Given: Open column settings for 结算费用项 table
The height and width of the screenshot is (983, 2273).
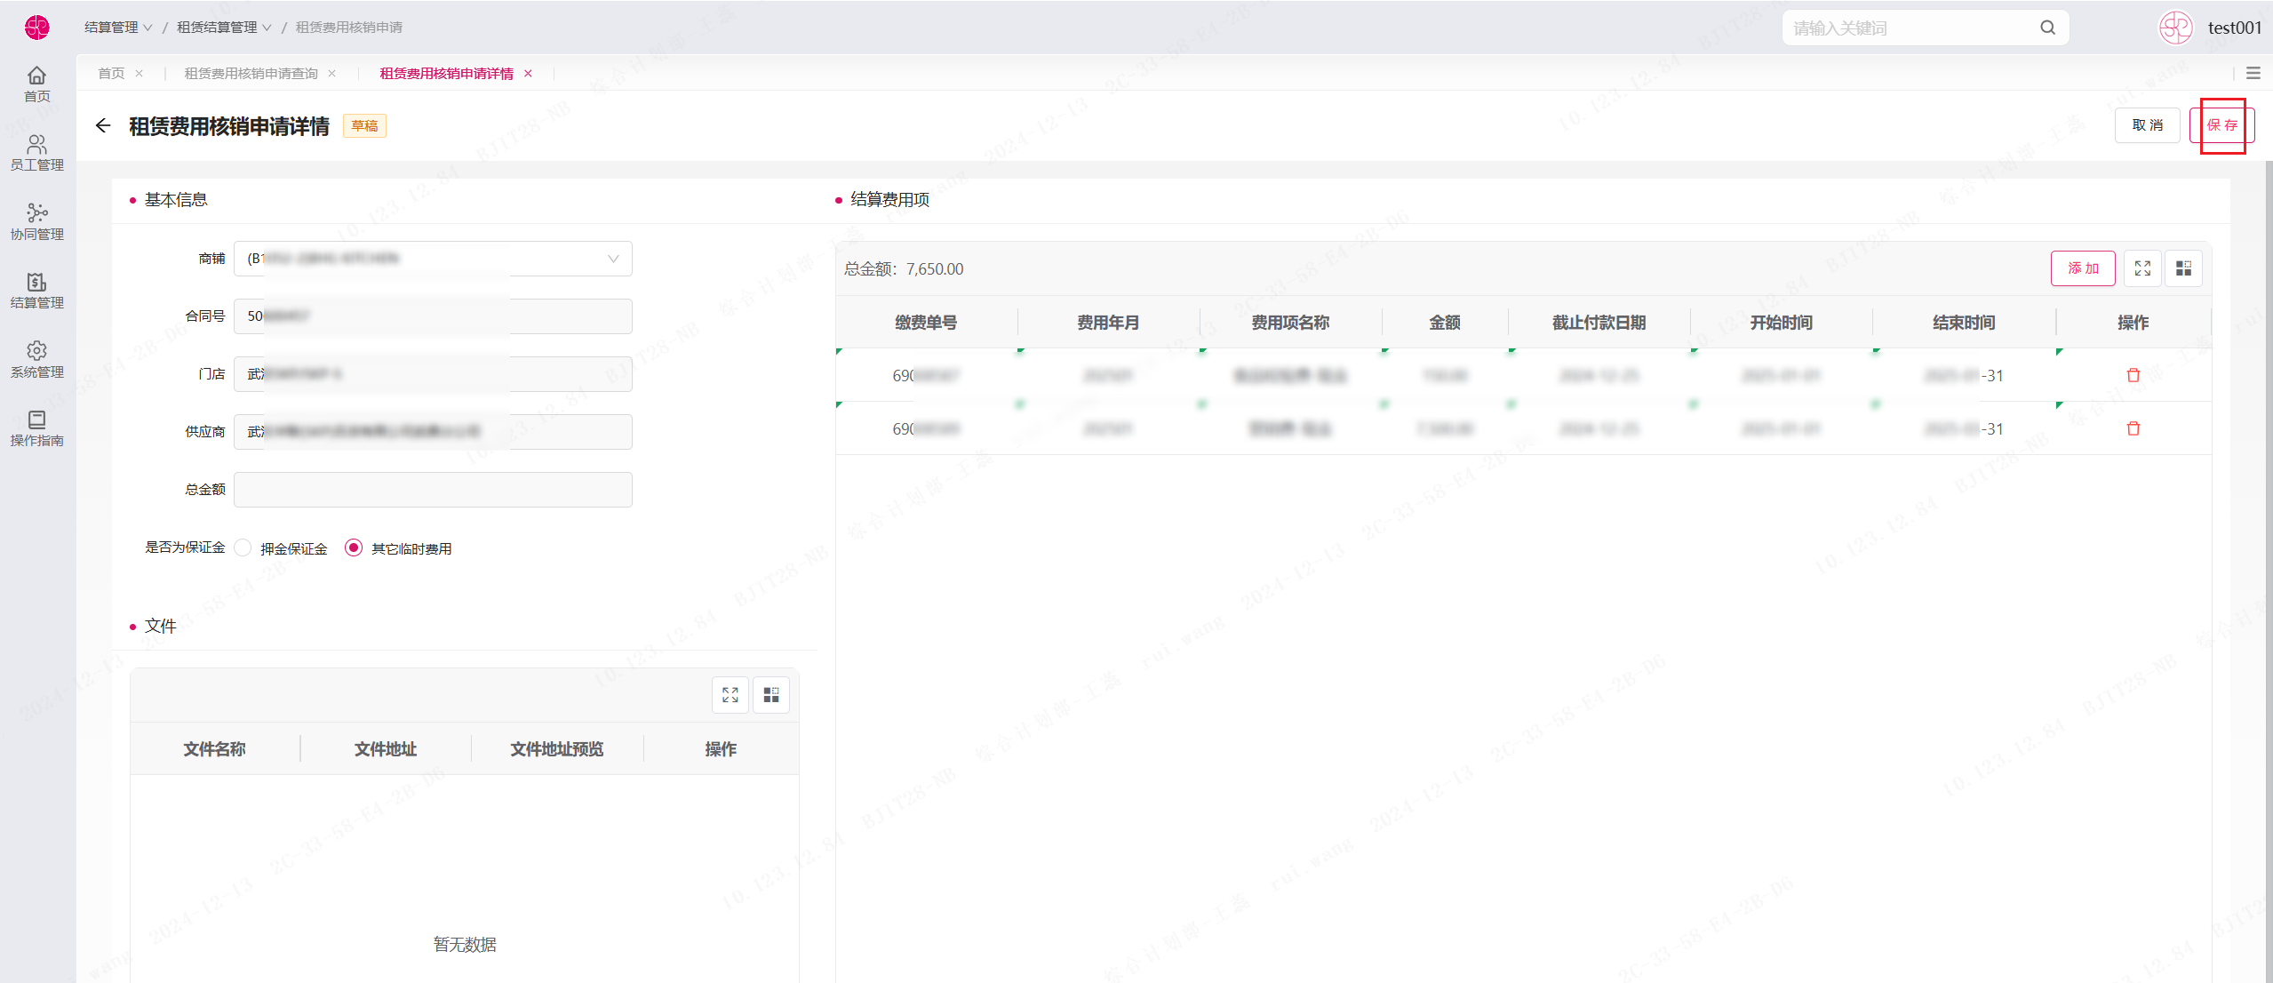Looking at the screenshot, I should click(2183, 268).
